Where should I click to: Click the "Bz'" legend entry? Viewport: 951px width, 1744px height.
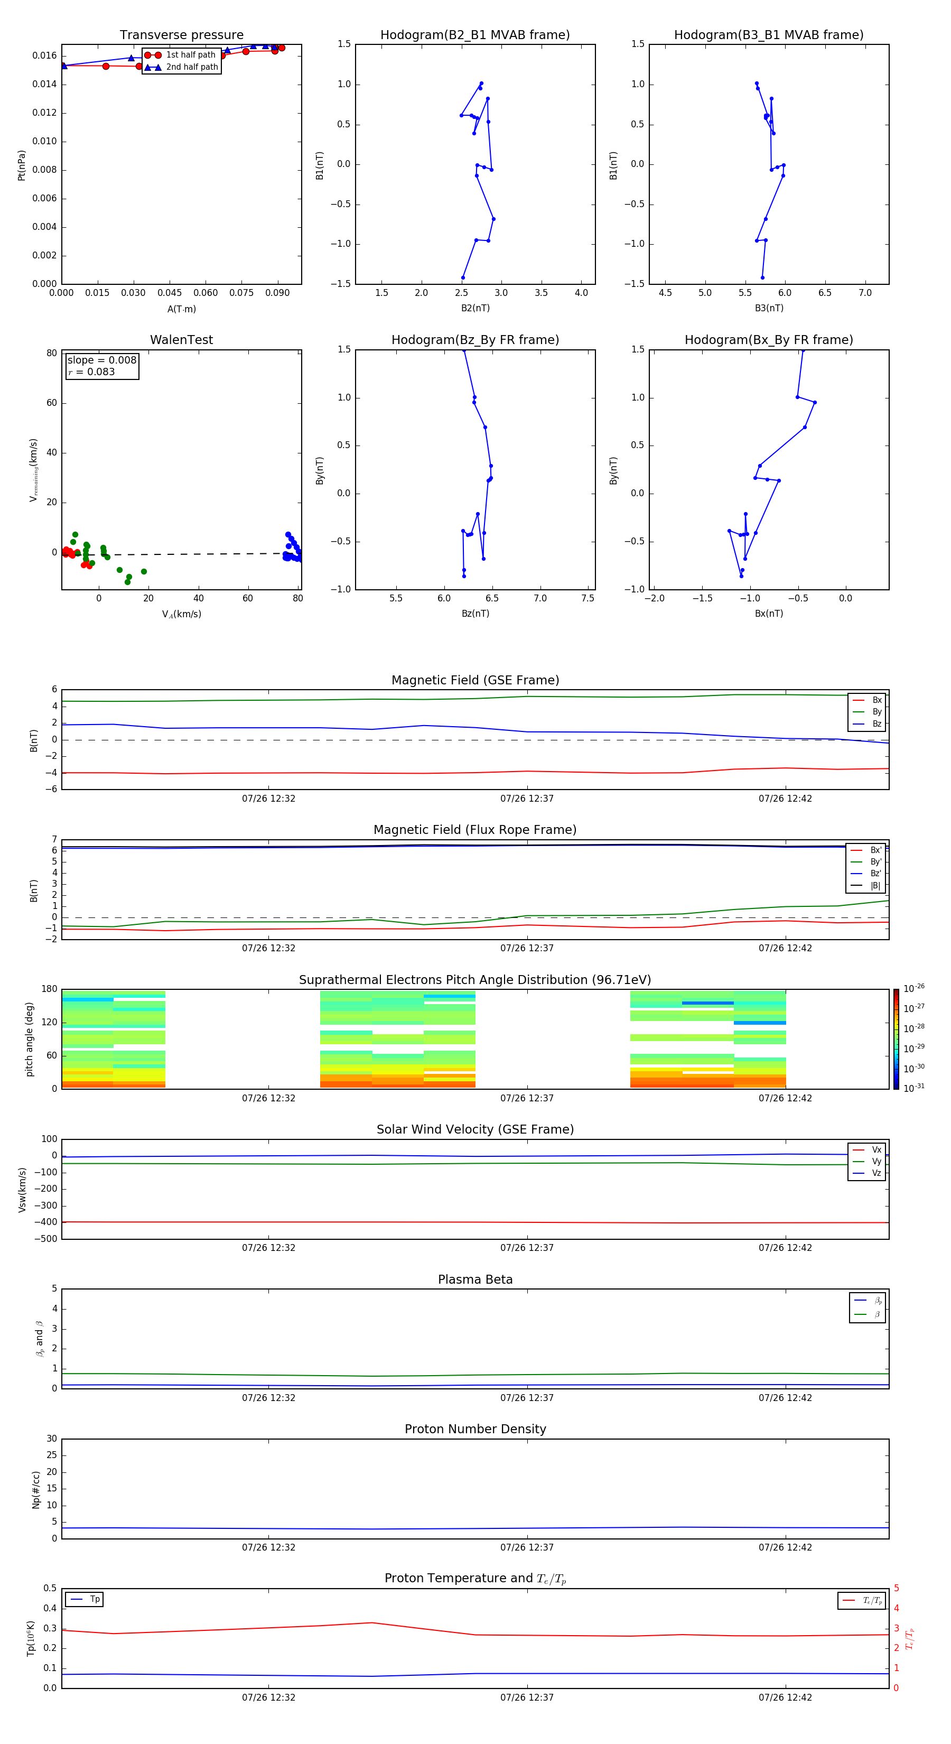pyautogui.click(x=866, y=874)
